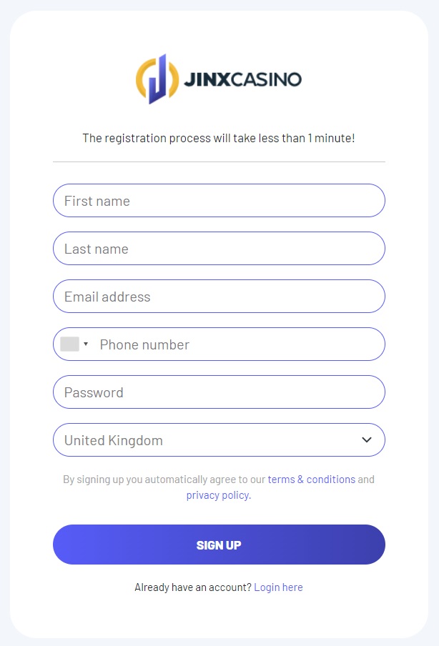Open the phone country code arrow

coord(86,344)
